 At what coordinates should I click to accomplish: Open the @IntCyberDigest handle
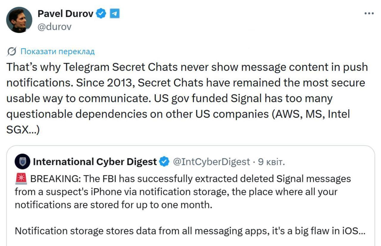pos(211,162)
